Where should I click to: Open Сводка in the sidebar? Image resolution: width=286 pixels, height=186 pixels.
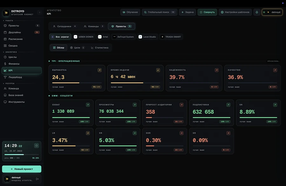[x=22, y=46]
